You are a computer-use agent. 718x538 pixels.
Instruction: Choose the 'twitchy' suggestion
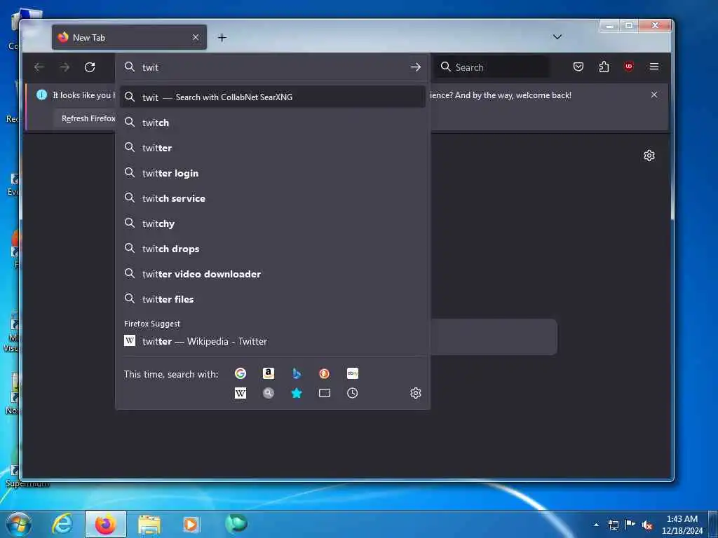point(273,223)
